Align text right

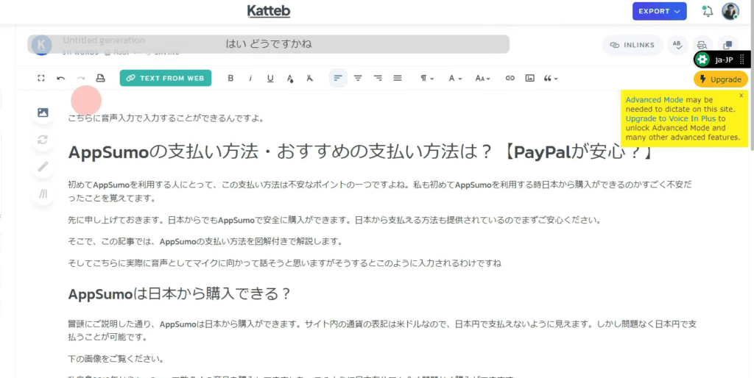point(378,78)
